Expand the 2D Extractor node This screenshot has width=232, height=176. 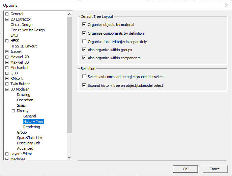[7, 19]
